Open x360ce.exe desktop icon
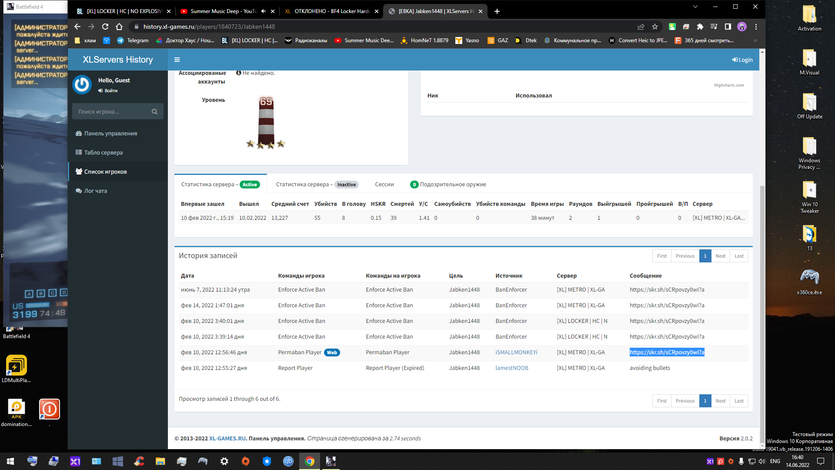This screenshot has height=470, width=835. click(x=809, y=282)
